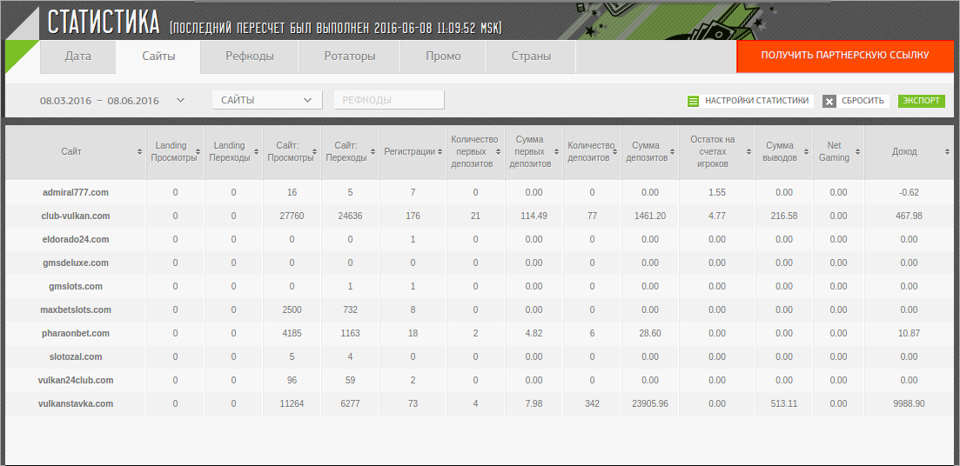
Task: Sort by Регистрации column arrows
Action: point(440,151)
